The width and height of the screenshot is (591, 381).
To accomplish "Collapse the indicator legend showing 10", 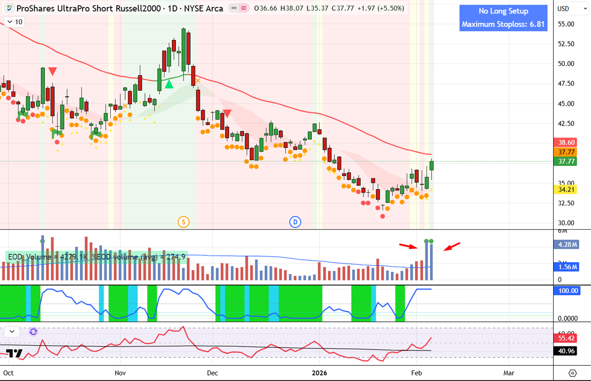I will tap(14, 22).
